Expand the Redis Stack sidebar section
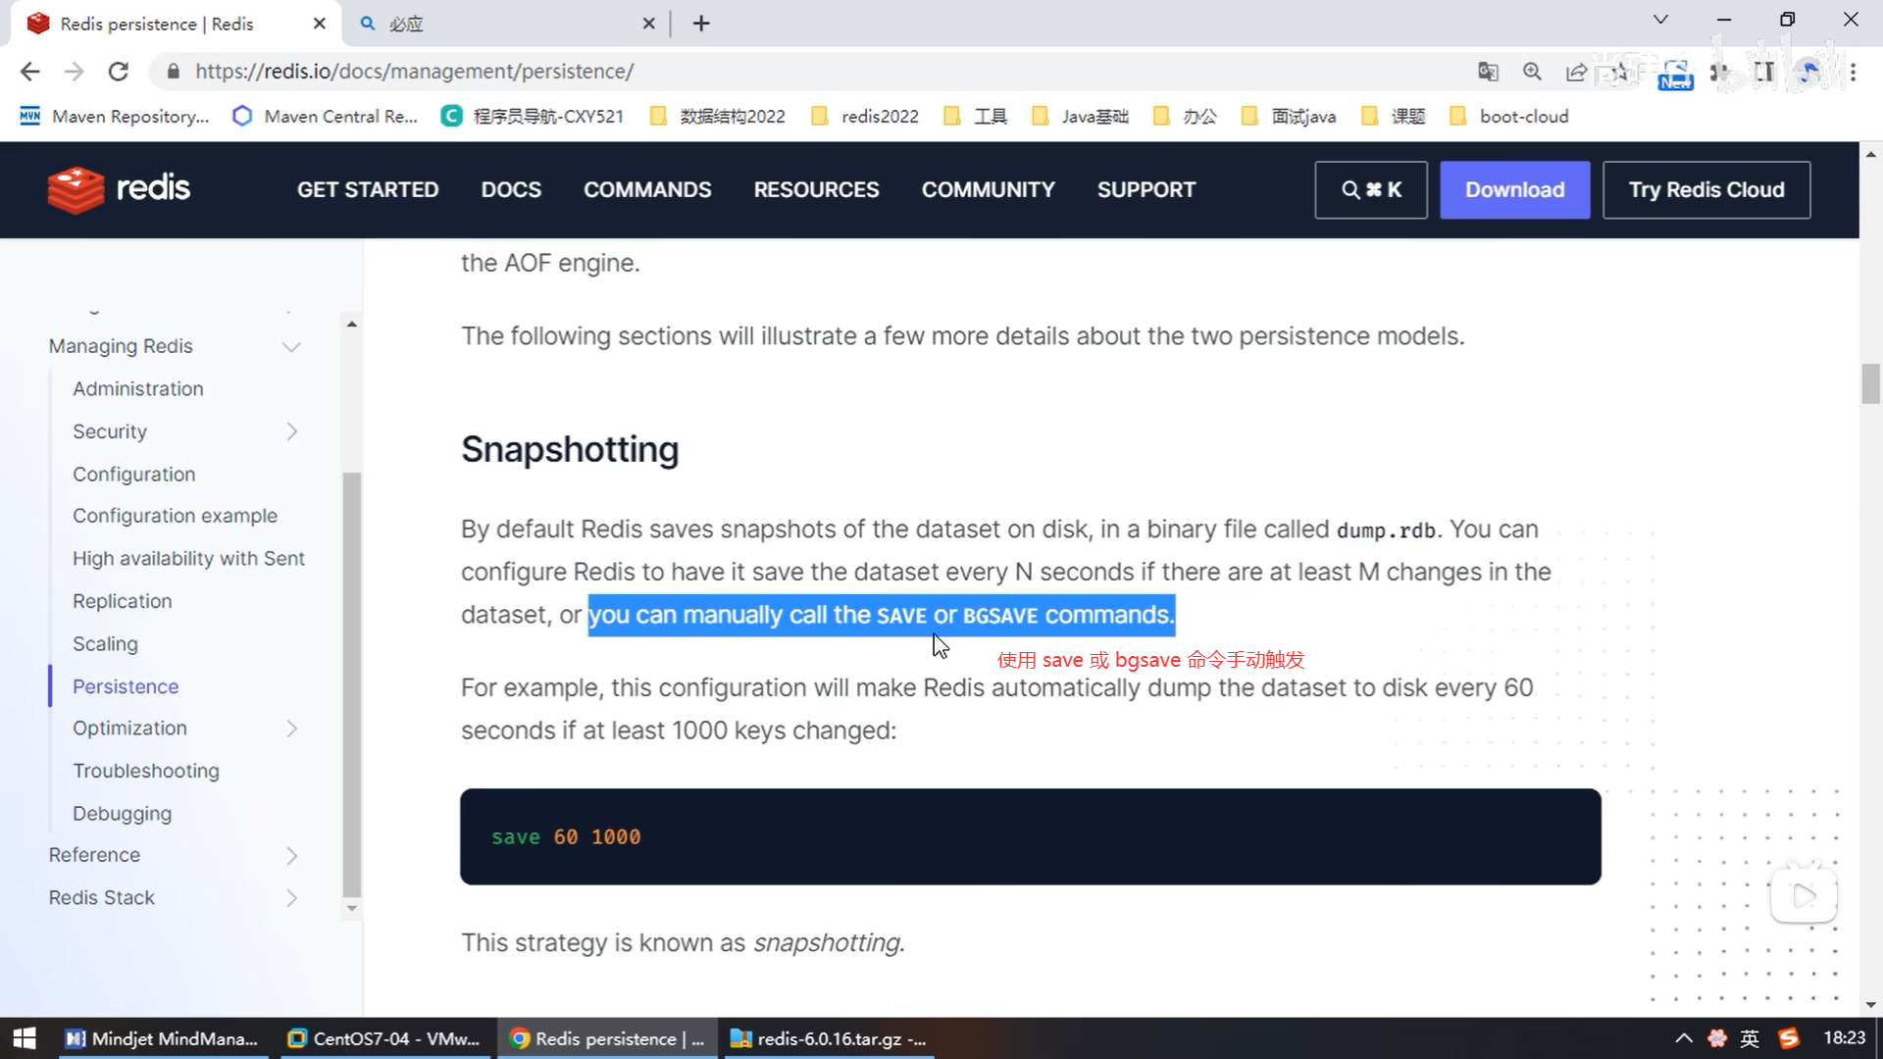1883x1059 pixels. pyautogui.click(x=291, y=898)
